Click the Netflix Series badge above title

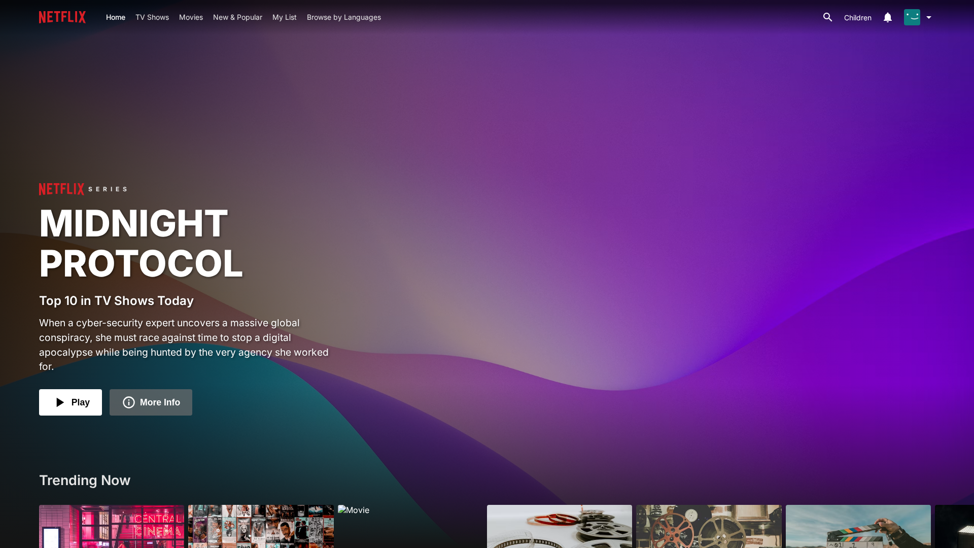point(83,189)
